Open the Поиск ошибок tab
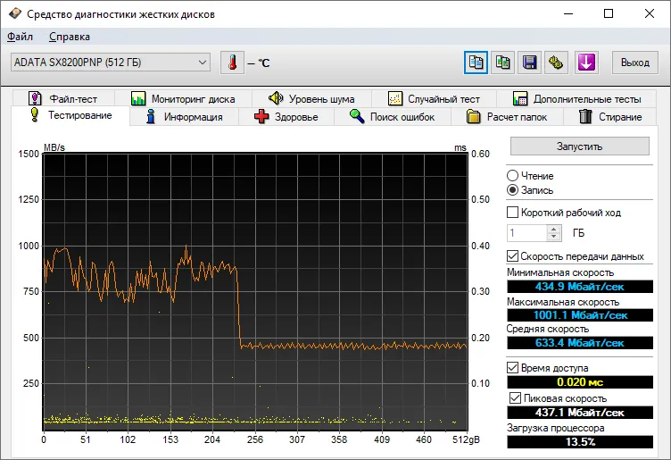 coord(392,116)
